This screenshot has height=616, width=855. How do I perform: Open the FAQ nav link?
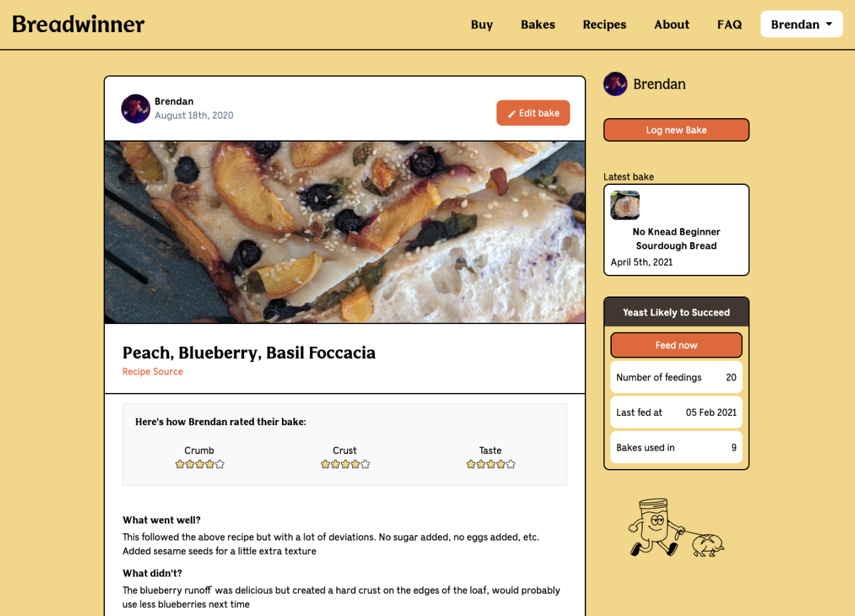729,24
